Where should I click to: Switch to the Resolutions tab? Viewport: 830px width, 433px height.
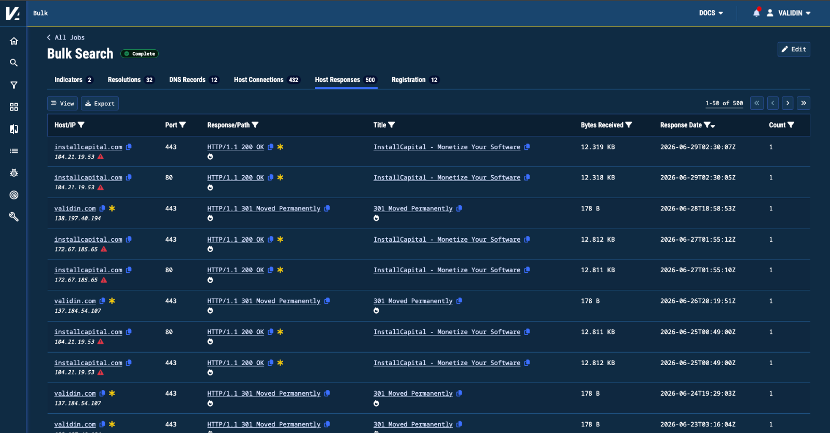pos(131,80)
